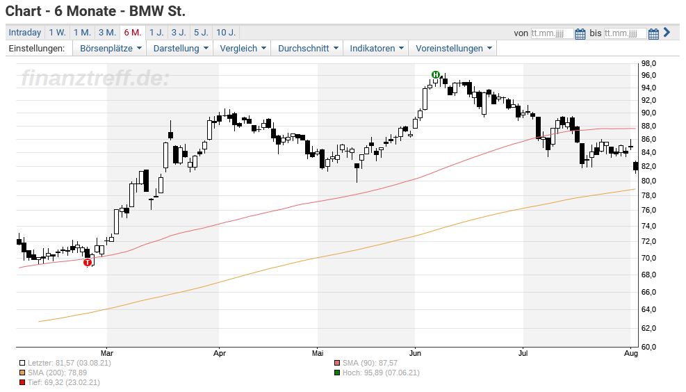The width and height of the screenshot is (686, 392).
Task: Click the 'Jul' x-axis label
Action: point(523,353)
